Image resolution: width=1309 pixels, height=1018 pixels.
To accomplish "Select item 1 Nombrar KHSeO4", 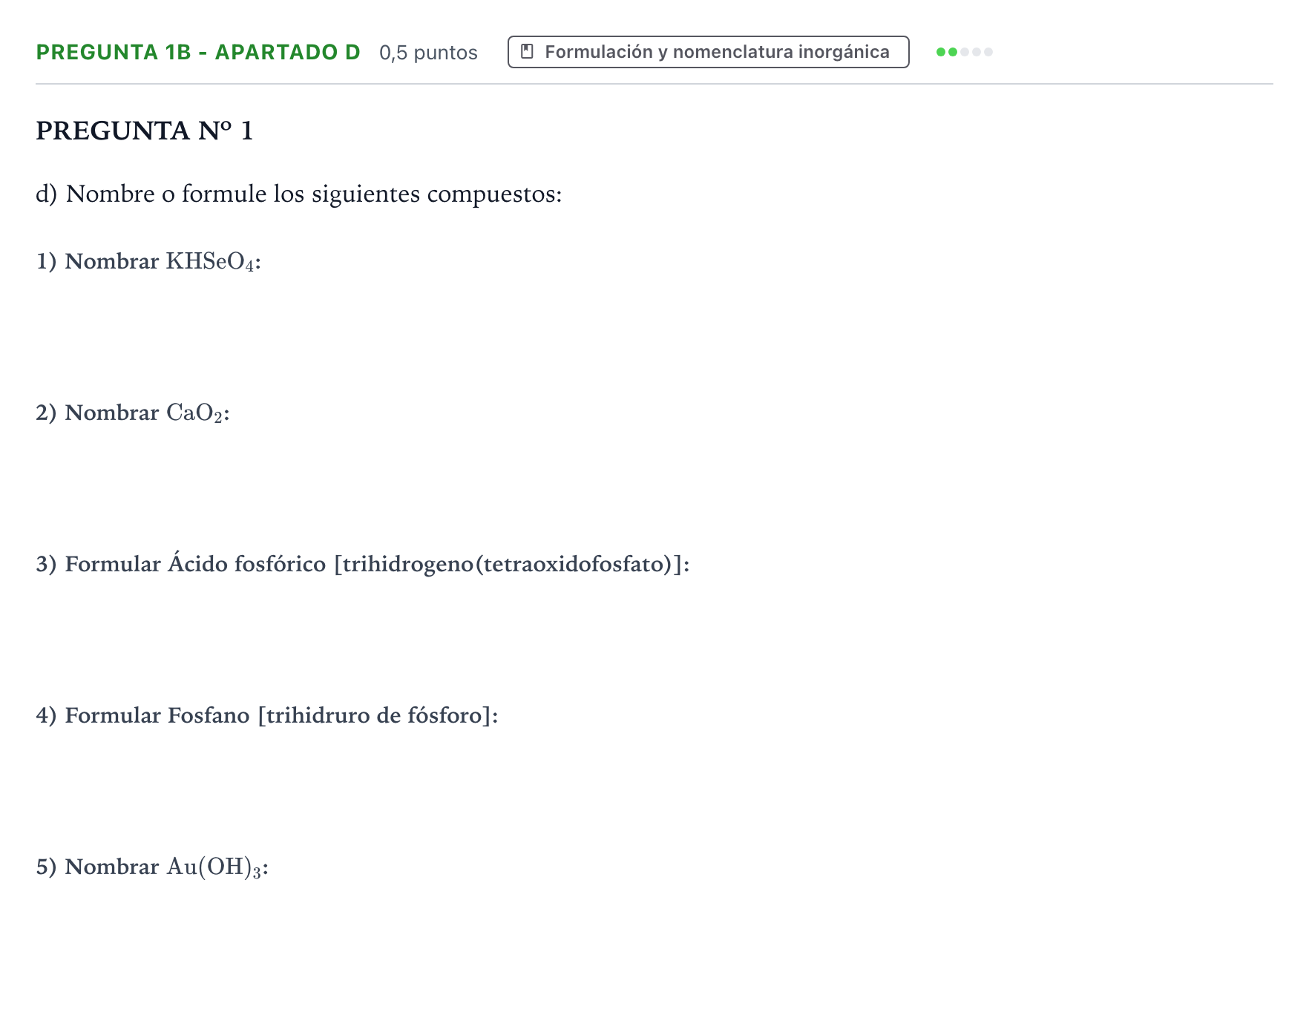I will [x=148, y=262].
